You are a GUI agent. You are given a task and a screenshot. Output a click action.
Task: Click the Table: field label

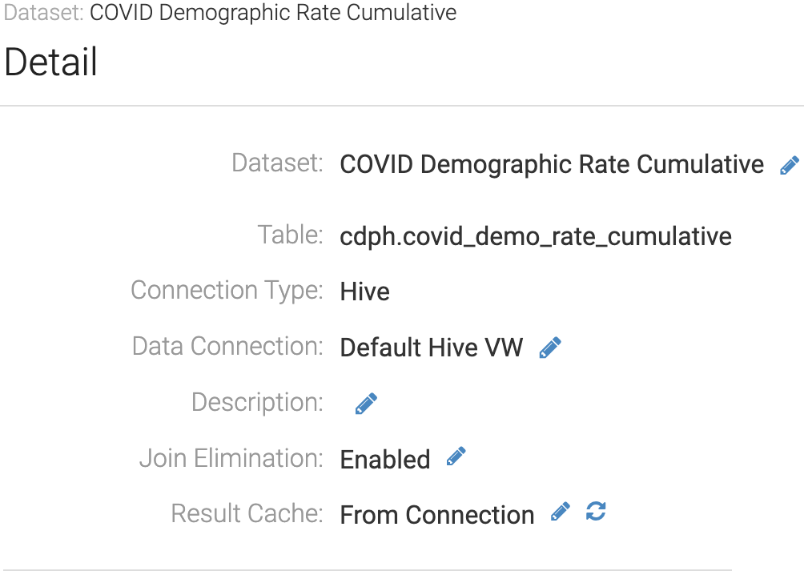pyautogui.click(x=290, y=235)
